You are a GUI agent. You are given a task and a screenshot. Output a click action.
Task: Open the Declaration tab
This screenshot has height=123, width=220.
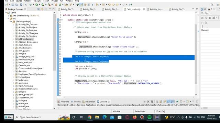pyautogui.click(x=89, y=102)
